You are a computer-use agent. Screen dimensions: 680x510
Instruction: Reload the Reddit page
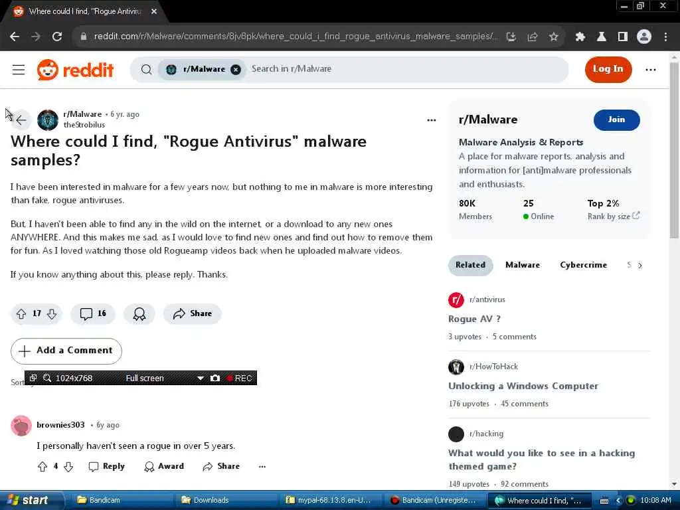(x=57, y=37)
